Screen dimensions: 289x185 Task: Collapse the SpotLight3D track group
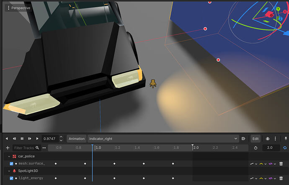tap(9, 171)
